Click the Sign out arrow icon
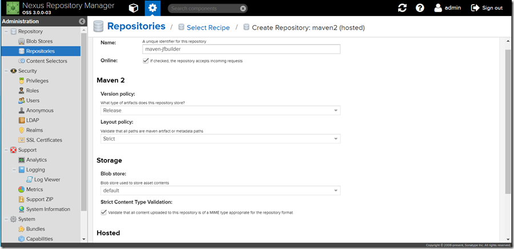 pos(475,8)
